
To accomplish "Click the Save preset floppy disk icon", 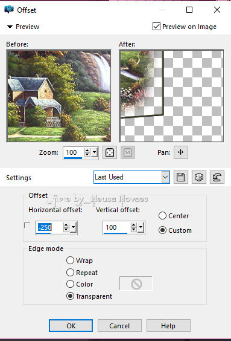I will 181,177.
